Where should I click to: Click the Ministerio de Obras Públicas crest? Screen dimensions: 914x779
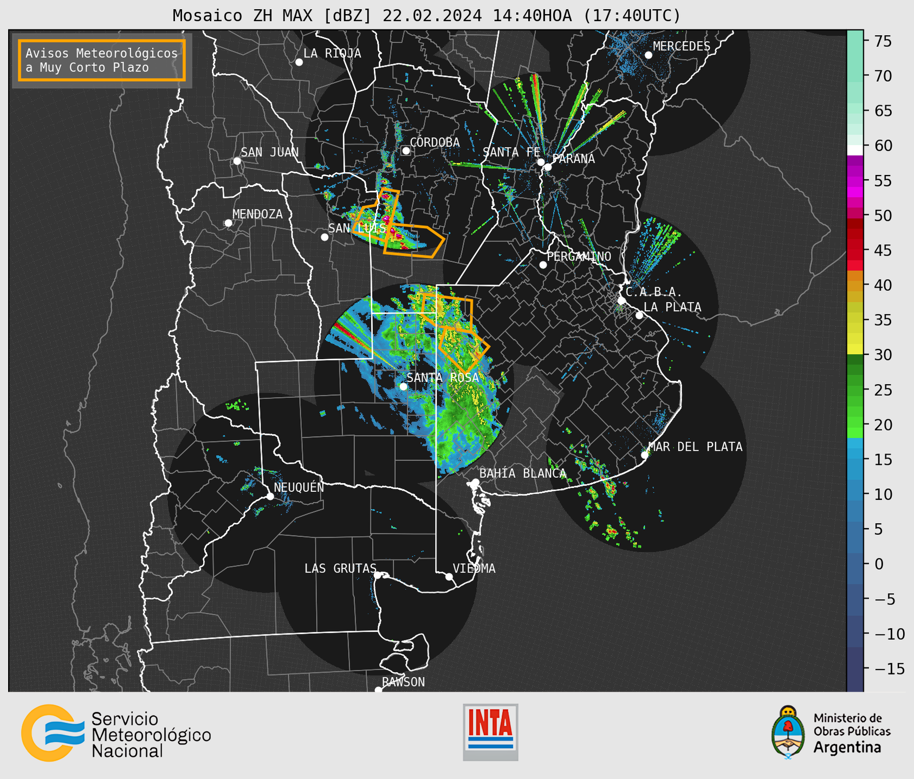tap(788, 732)
